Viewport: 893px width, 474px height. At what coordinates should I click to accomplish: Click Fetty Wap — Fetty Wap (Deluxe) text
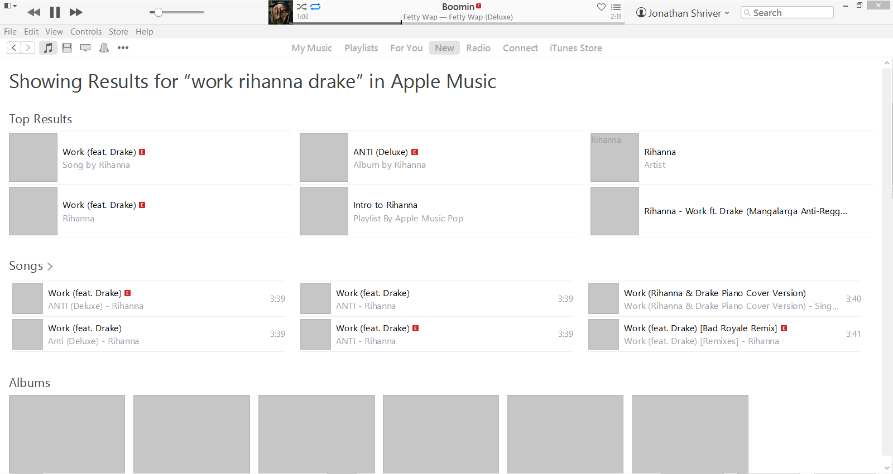pyautogui.click(x=458, y=17)
